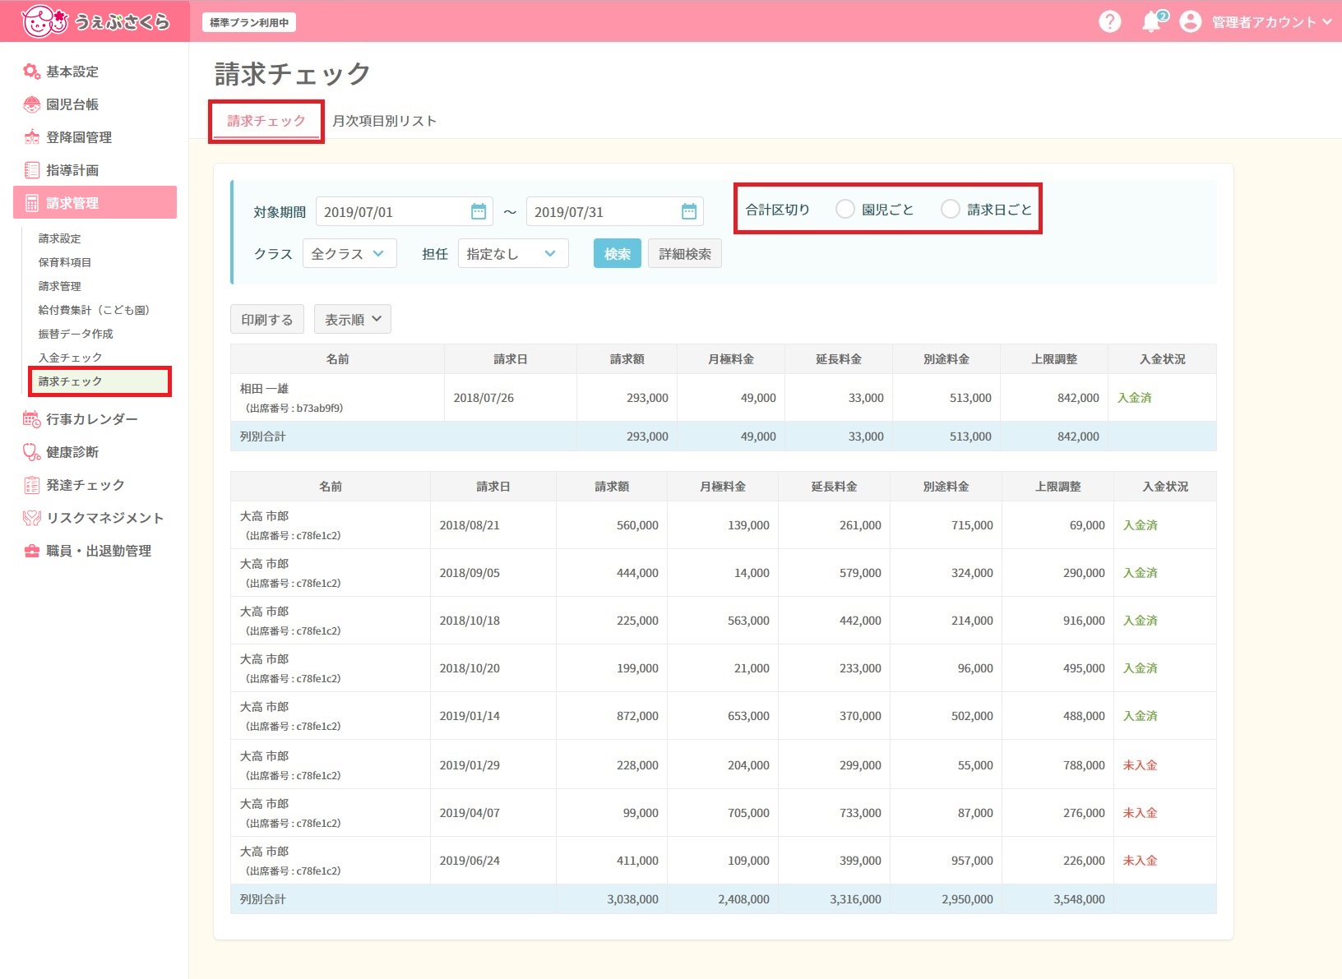
Task: Click 大高 市郎 name in 2018/10/20 row
Action: (x=264, y=659)
